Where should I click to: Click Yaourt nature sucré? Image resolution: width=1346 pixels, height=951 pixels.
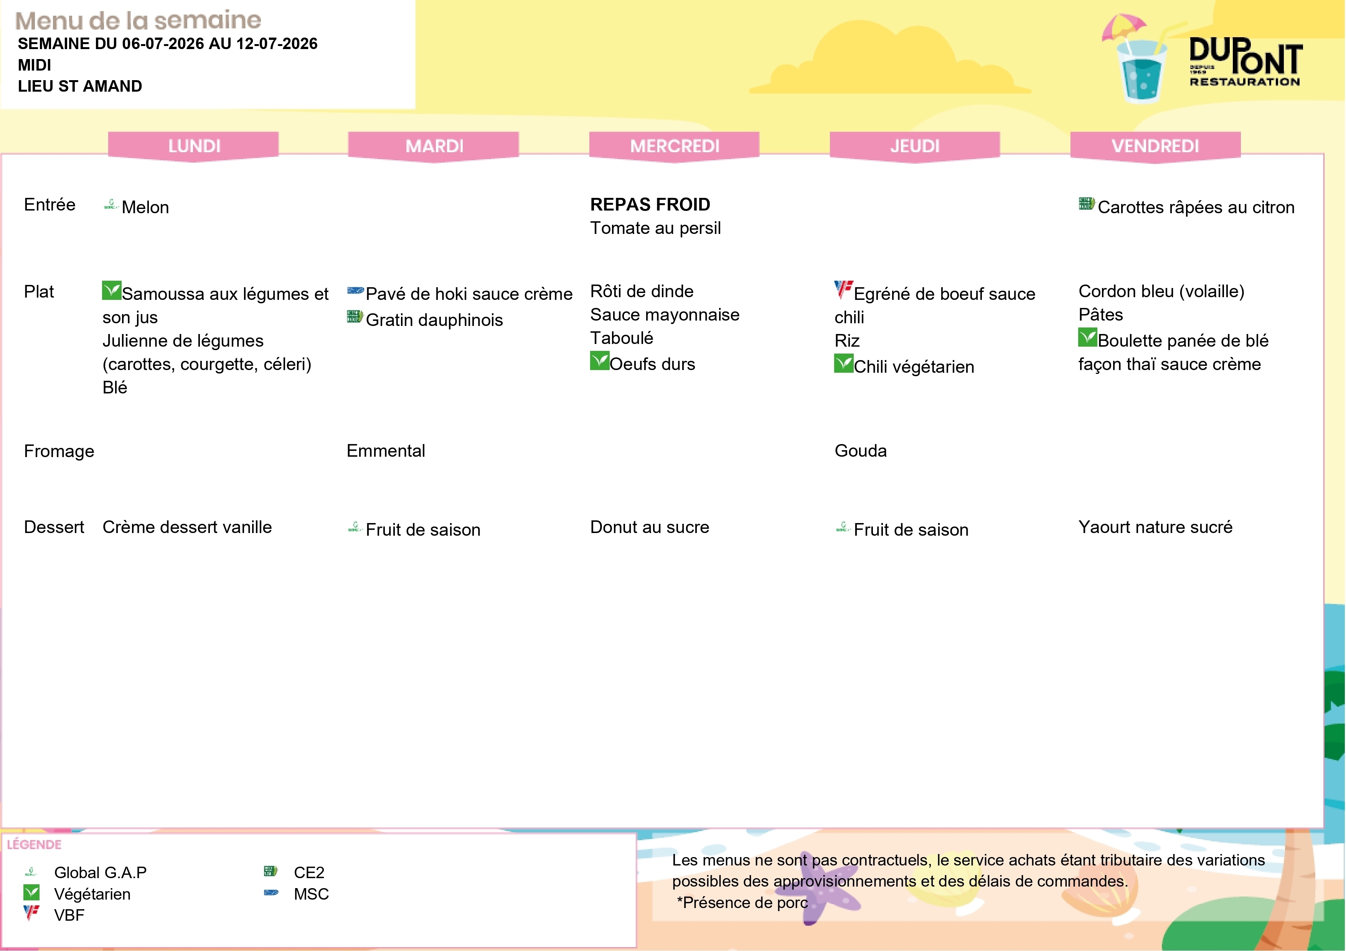(1155, 527)
